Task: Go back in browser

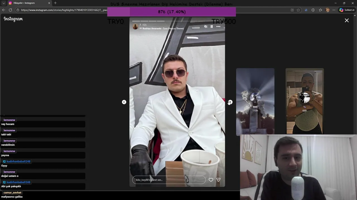Action: (4, 10)
